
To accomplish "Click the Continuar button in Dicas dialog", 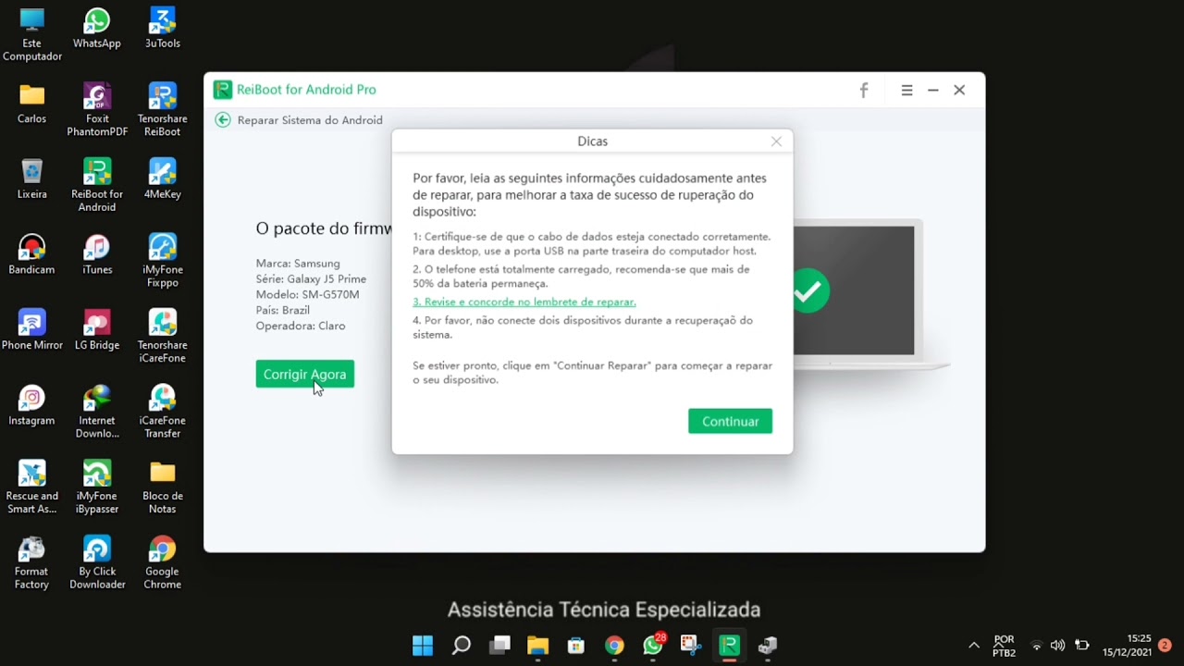I will pyautogui.click(x=730, y=421).
